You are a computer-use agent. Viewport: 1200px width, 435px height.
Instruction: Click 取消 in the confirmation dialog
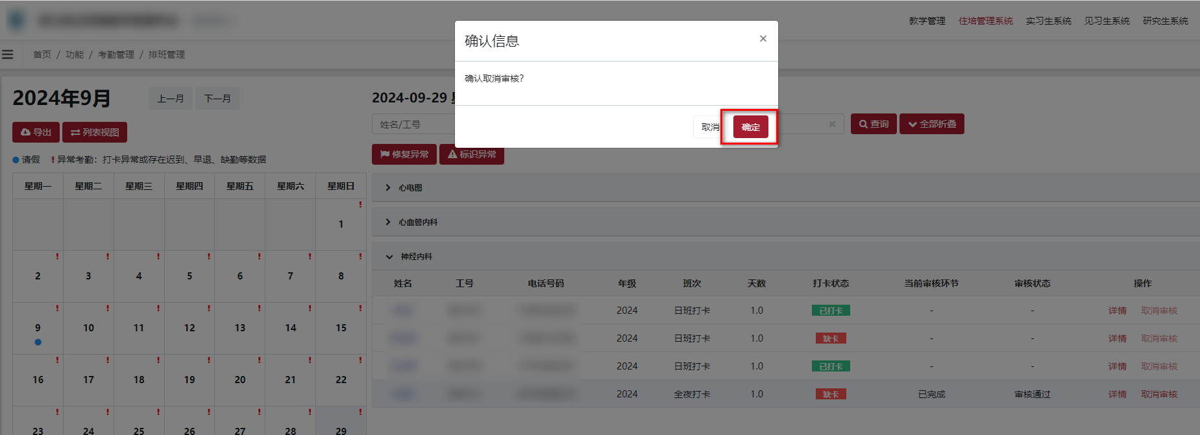[709, 127]
